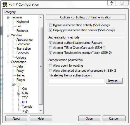This screenshot has height=125, width=130.
Task: Collapse the SSH tree node
Action: [x=13, y=84]
